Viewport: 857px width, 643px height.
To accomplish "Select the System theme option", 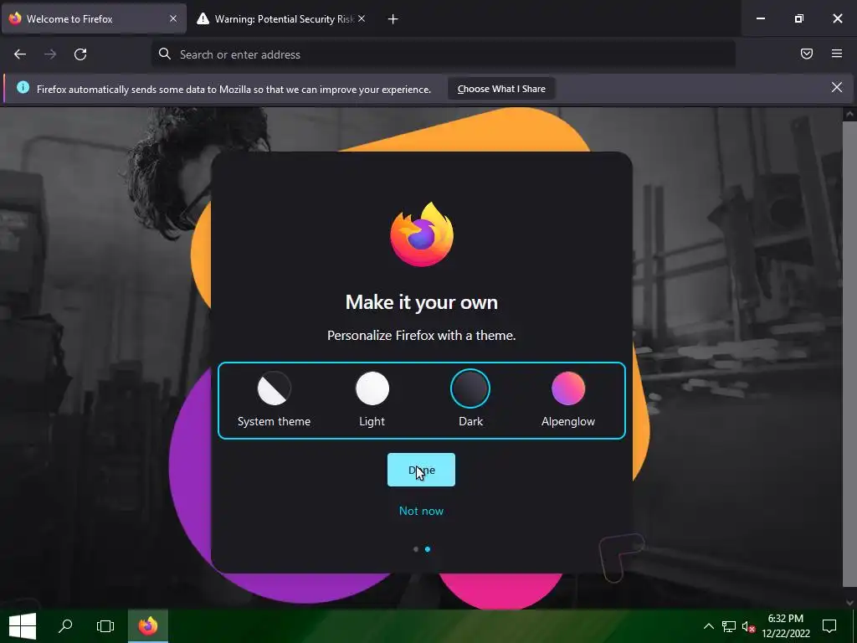I will [274, 399].
